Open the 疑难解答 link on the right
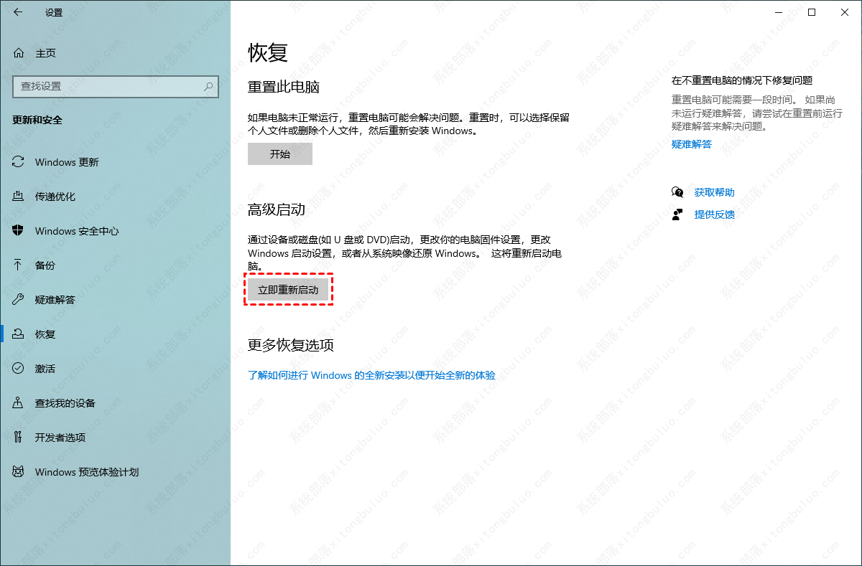Screen dimensions: 862x566 click(x=691, y=144)
